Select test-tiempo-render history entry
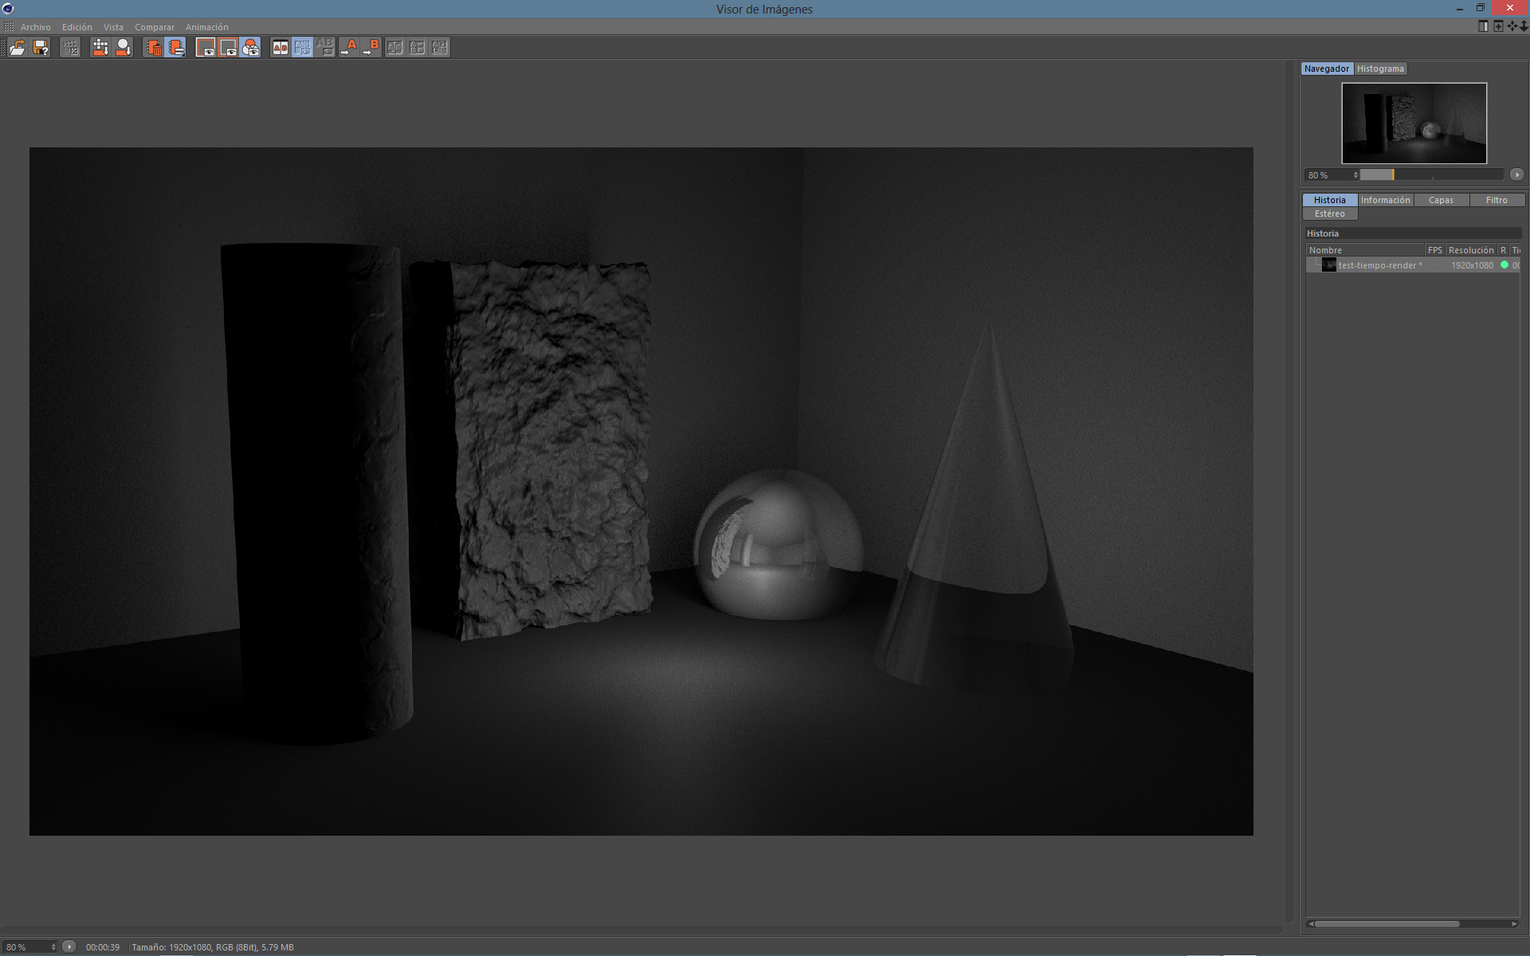This screenshot has width=1530, height=956. click(1379, 265)
